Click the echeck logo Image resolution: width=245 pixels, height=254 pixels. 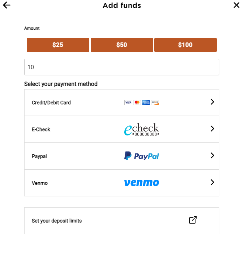point(142,129)
